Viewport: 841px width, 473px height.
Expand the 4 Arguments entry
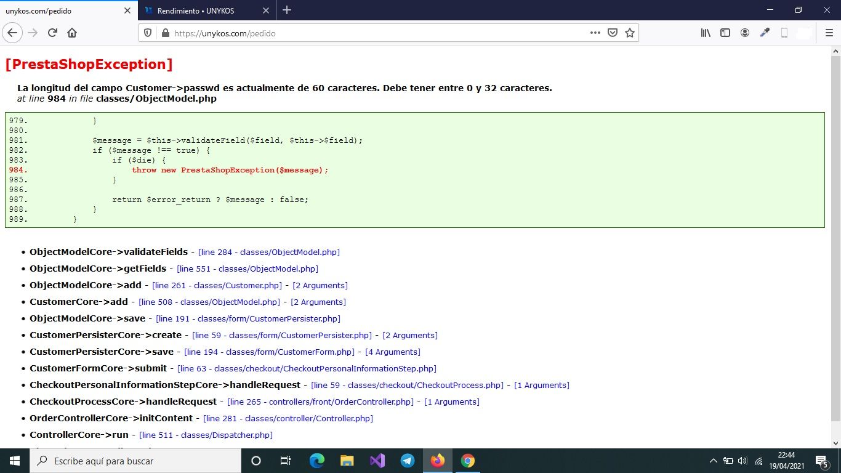393,352
